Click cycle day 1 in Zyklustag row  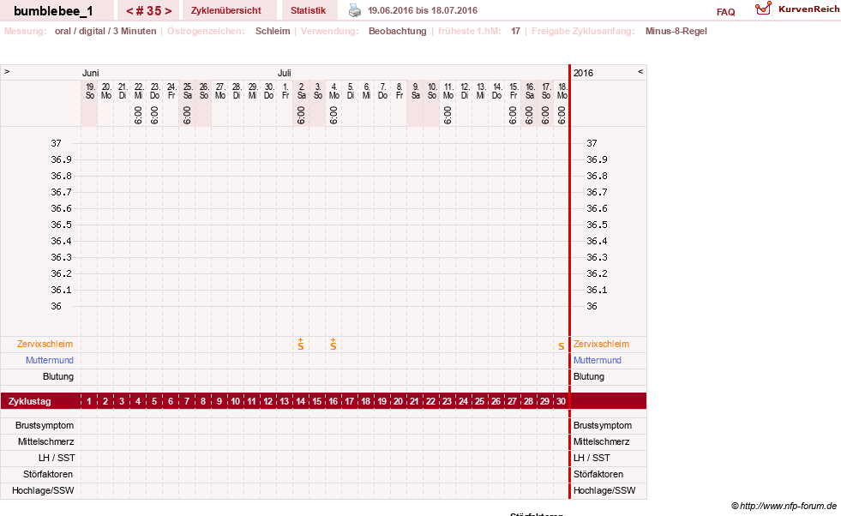[89, 400]
